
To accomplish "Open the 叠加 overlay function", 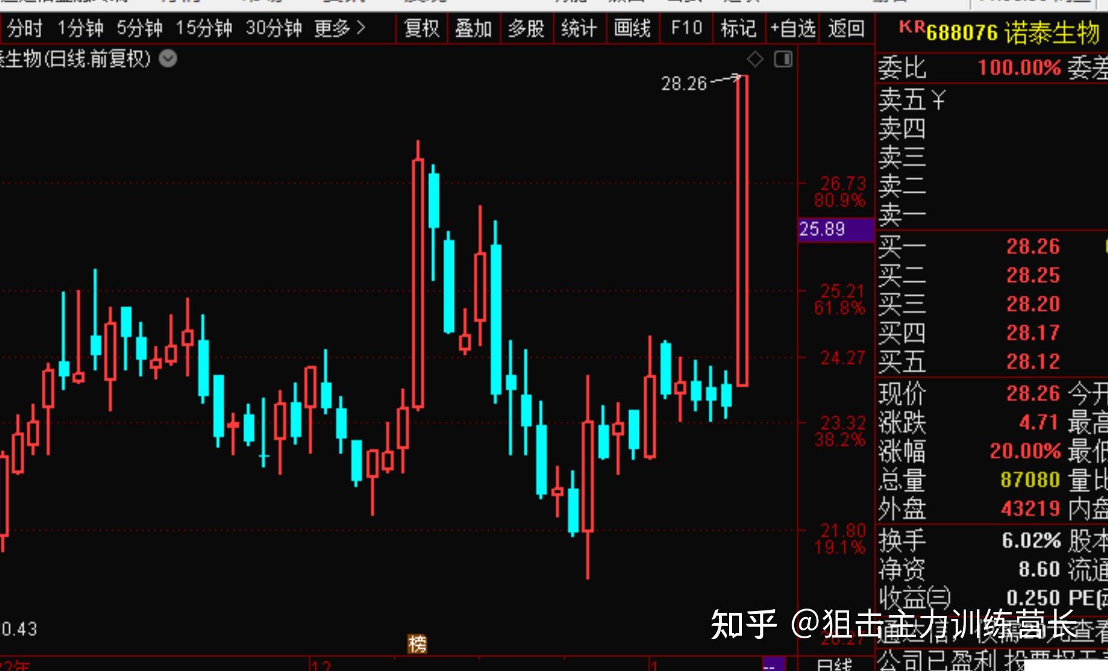I will (x=473, y=28).
